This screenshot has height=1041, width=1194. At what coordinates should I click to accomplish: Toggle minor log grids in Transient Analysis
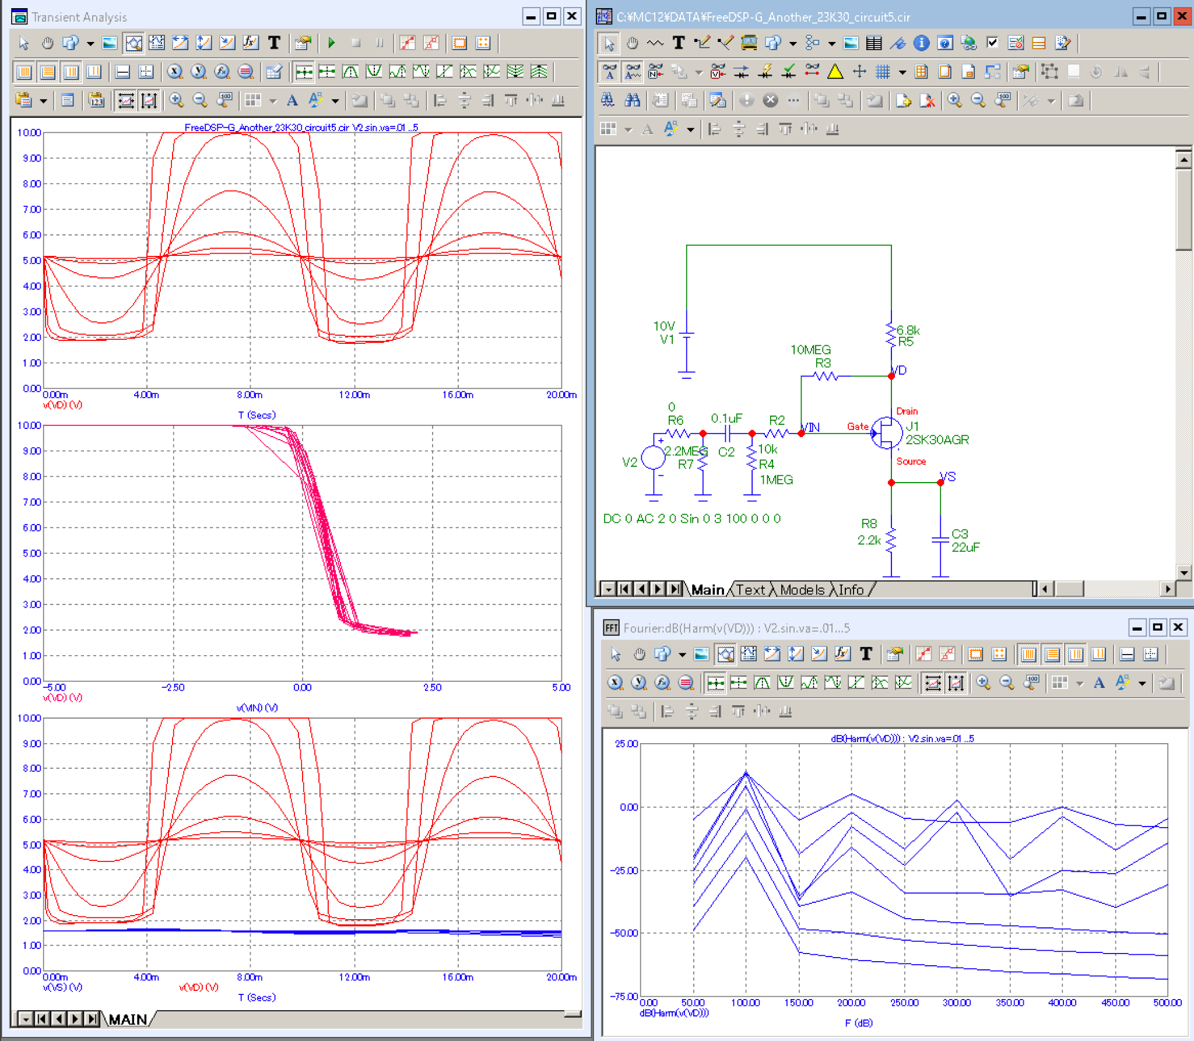[x=71, y=72]
